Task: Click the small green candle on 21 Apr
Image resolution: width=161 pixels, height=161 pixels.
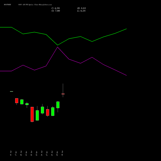Action: click(x=27, y=104)
